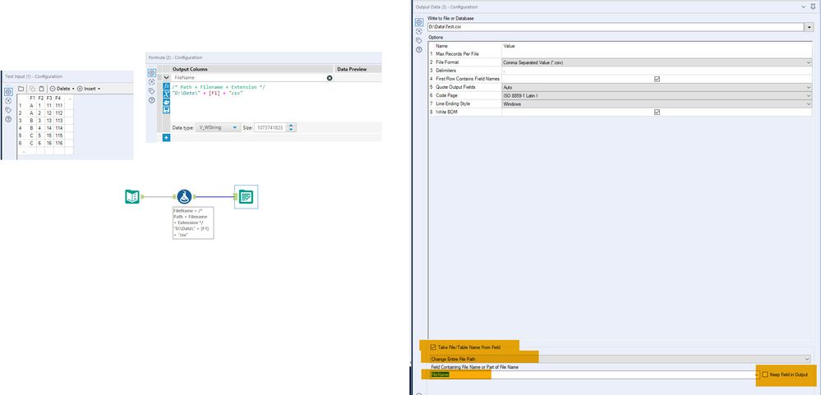Open the X columns and constants list
The width and height of the screenshot is (821, 395).
(167, 94)
